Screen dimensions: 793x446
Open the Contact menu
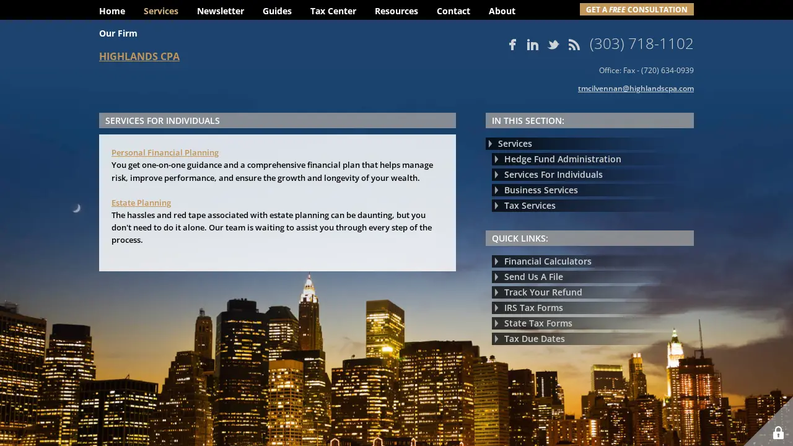[453, 11]
